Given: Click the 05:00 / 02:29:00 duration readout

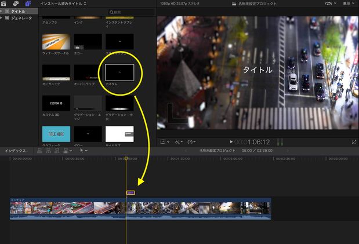Looking at the screenshot, I should pos(257,151).
